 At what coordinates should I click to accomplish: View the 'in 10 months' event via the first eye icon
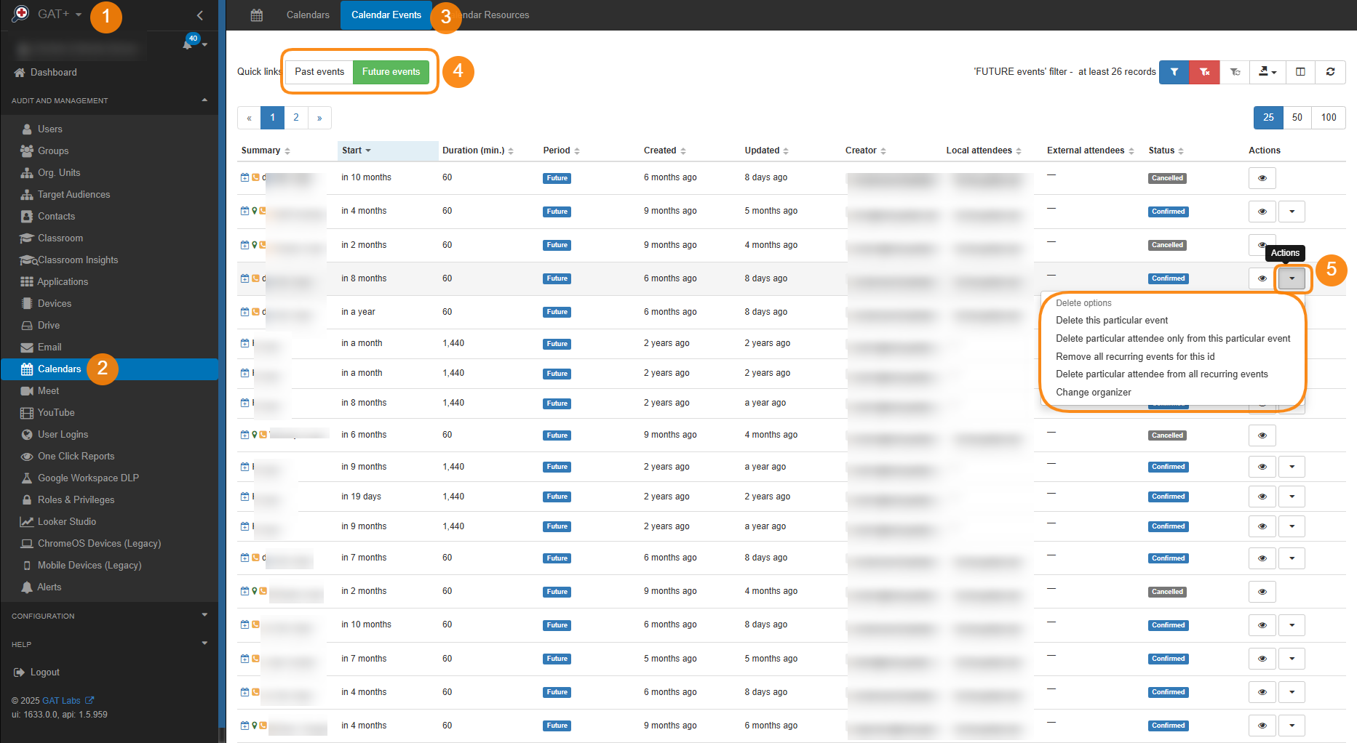[1262, 178]
